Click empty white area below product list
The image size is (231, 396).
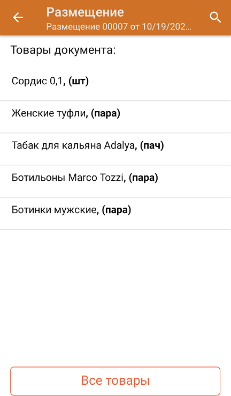coord(115,296)
